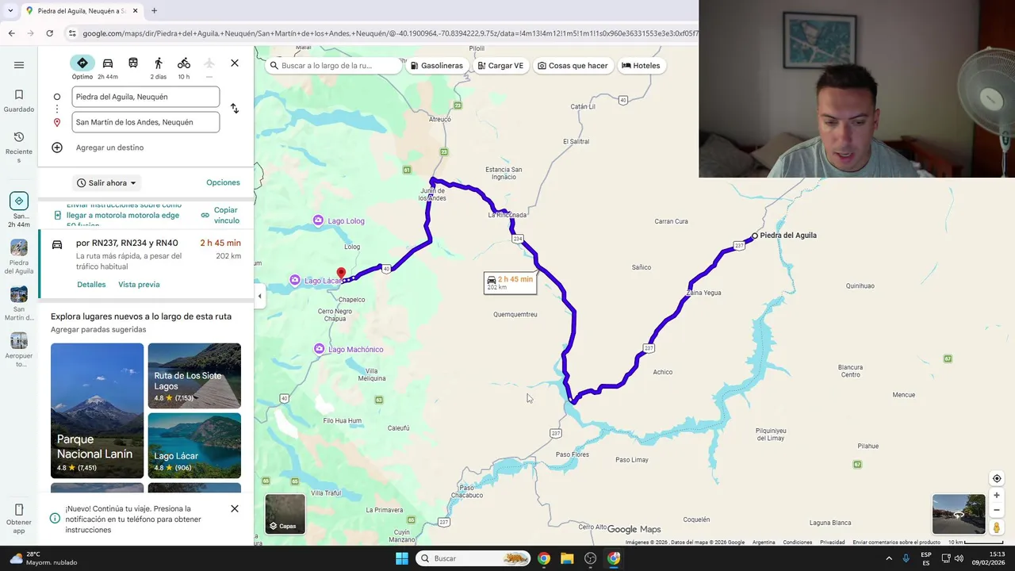Open the Salir ahora departure dropdown
Image resolution: width=1015 pixels, height=571 pixels.
pyautogui.click(x=106, y=183)
